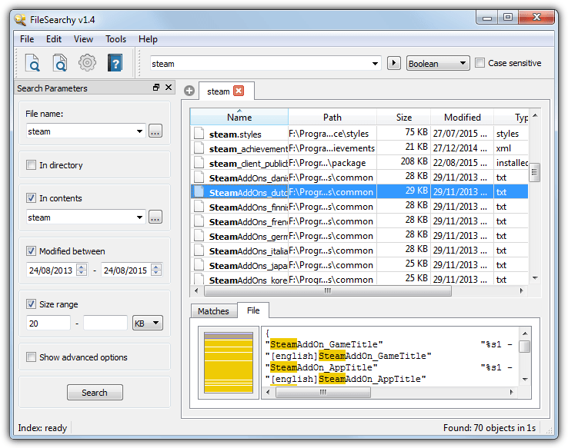The image size is (568, 448).
Task: Click 'Found: 70 objects in 1s' status
Action: [489, 428]
